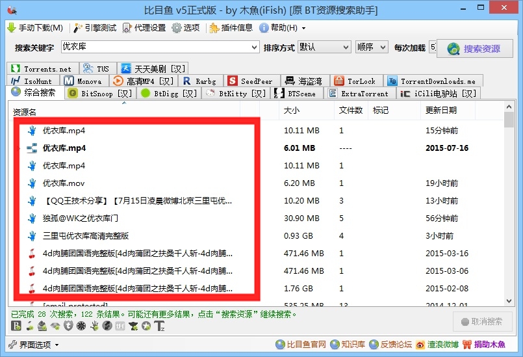
Task: Select the bold 优衣库.mp4 6.01 MB row
Action: pyautogui.click(x=256, y=148)
